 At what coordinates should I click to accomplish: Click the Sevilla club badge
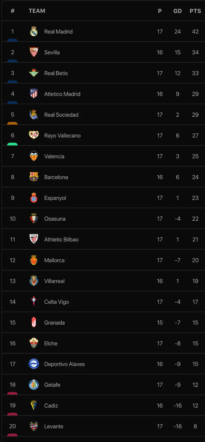pyautogui.click(x=34, y=52)
